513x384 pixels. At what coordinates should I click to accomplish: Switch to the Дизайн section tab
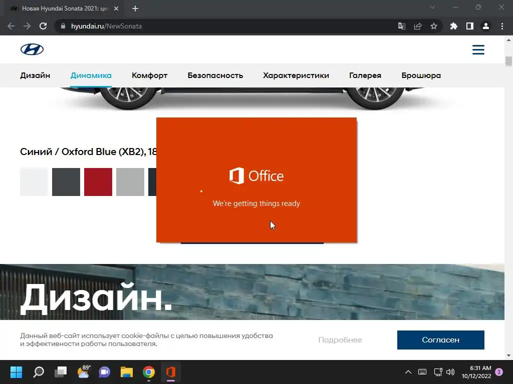point(35,75)
